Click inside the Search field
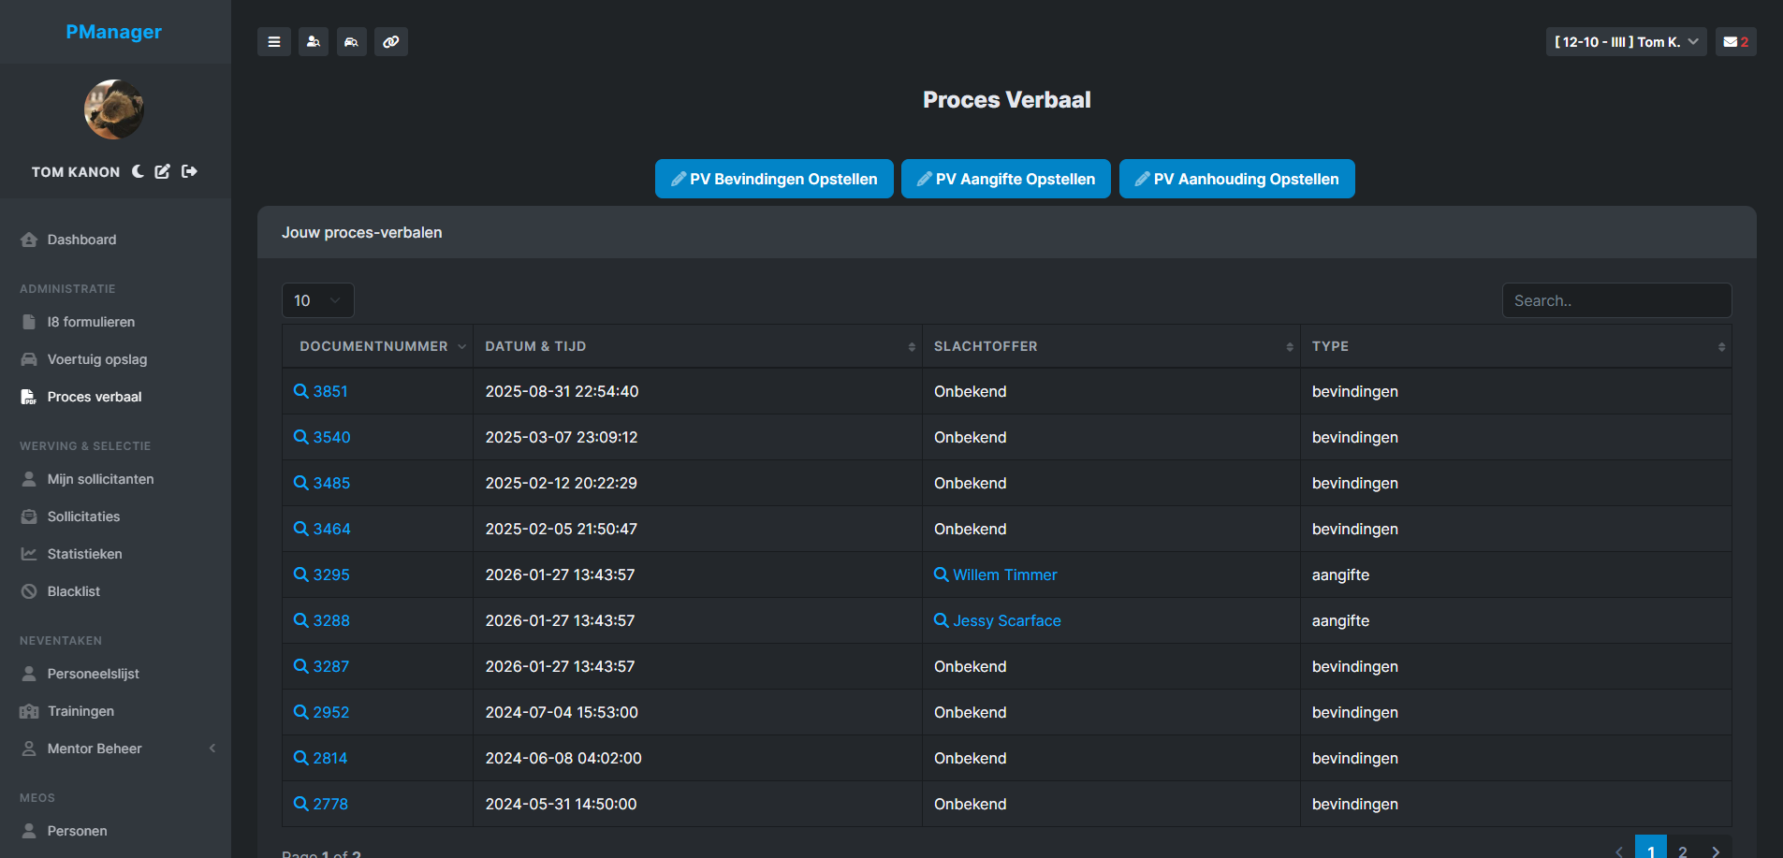The width and height of the screenshot is (1783, 858). [x=1616, y=300]
